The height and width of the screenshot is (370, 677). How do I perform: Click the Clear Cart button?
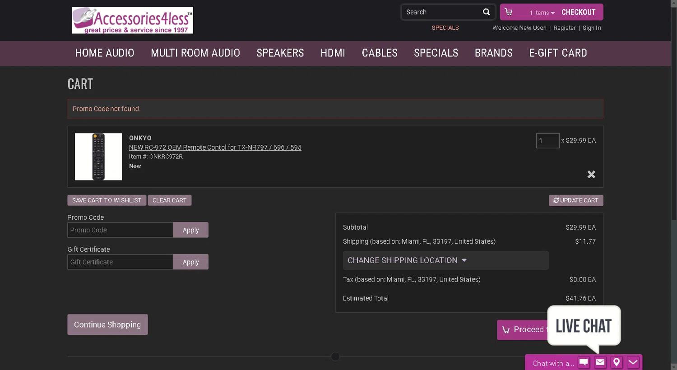(x=169, y=200)
